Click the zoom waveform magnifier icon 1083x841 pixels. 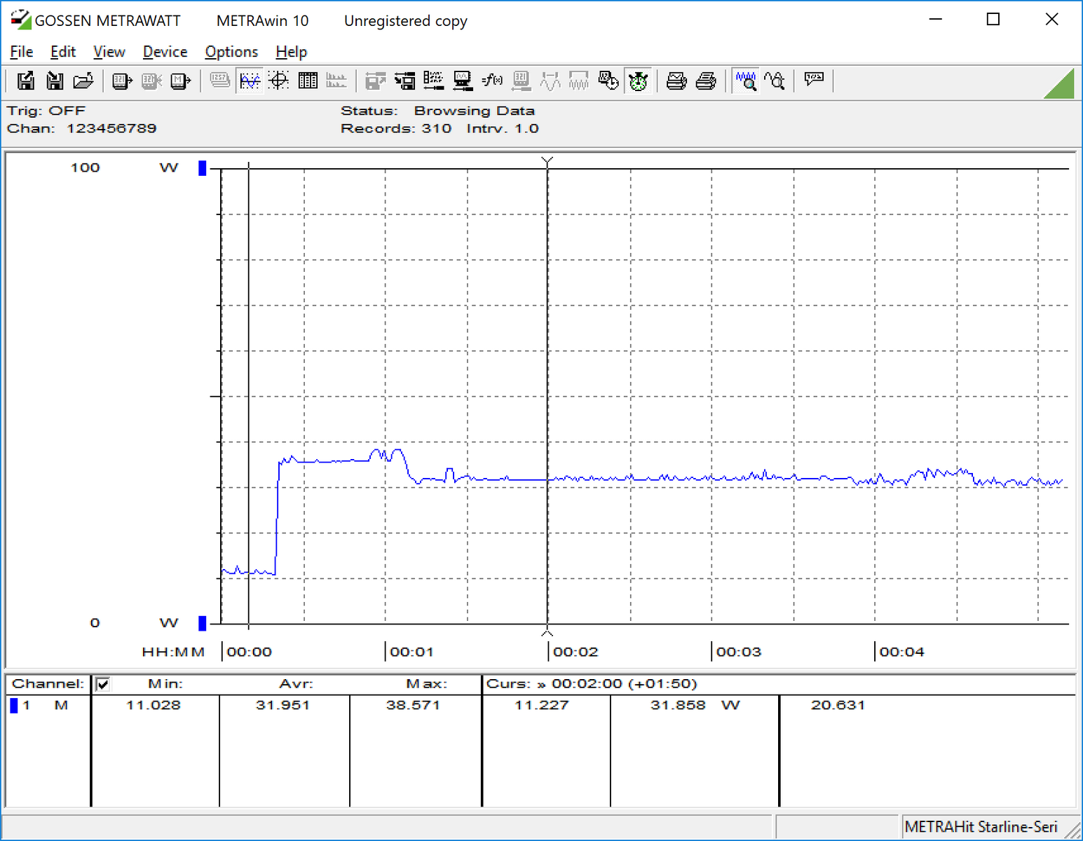pyautogui.click(x=746, y=81)
